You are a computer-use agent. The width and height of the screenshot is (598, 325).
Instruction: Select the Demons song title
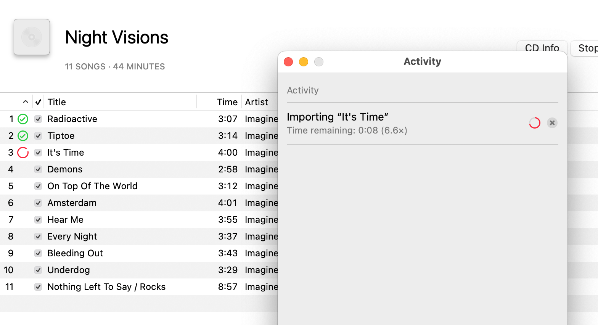tap(65, 169)
